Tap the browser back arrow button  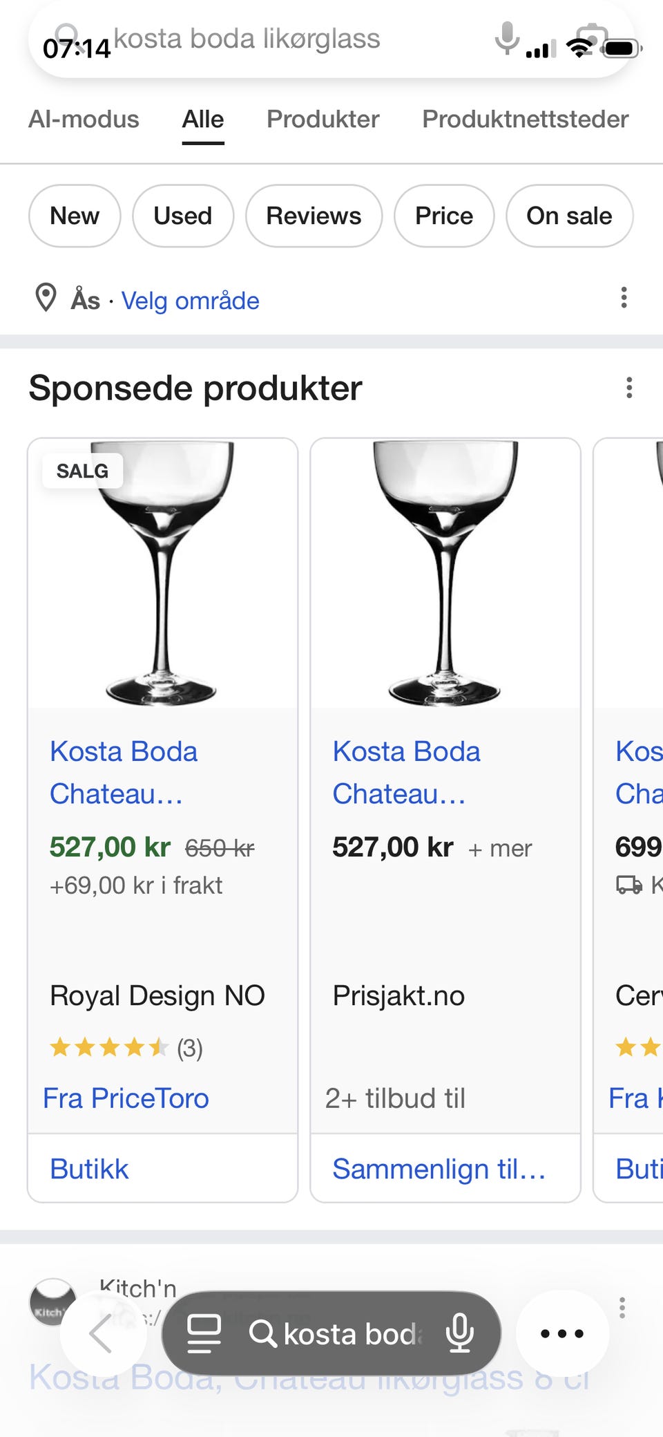coord(102,1333)
